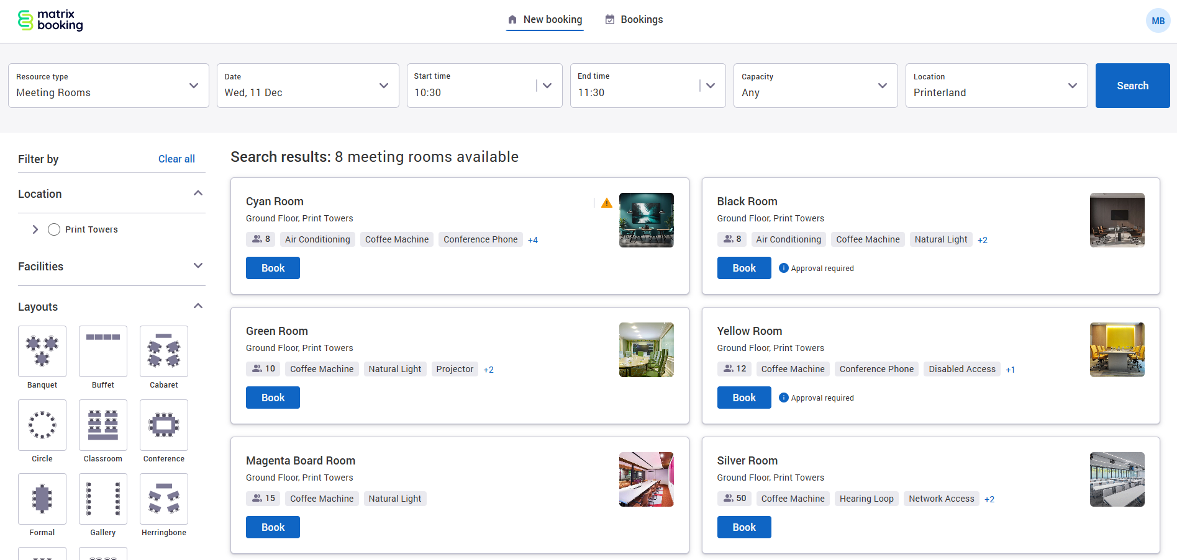The height and width of the screenshot is (560, 1177).
Task: Open the Resource type dropdown
Action: (x=109, y=86)
